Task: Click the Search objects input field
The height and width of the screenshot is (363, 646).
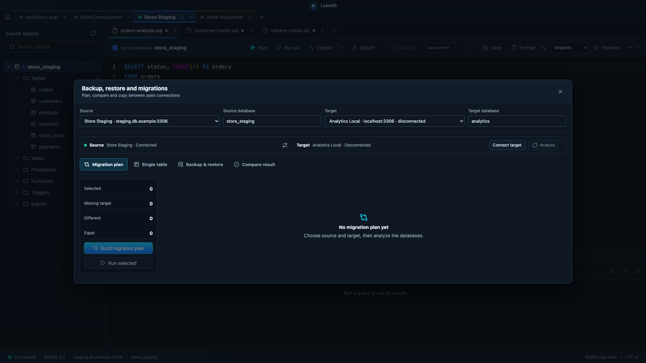Action: click(52, 47)
